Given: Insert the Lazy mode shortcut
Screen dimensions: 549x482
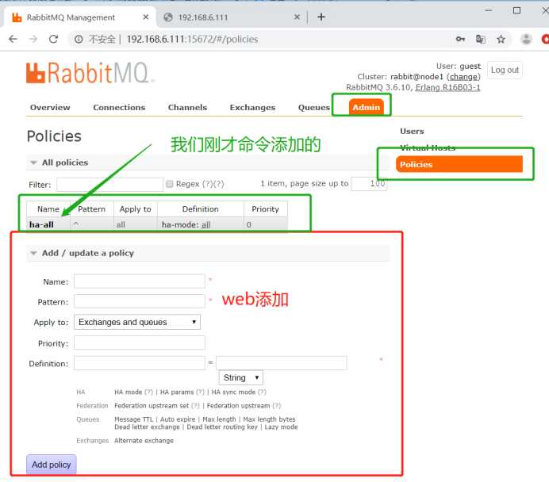Looking at the screenshot, I should point(281,427).
